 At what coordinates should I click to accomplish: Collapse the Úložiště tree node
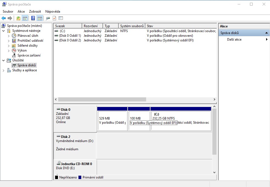pos(4,61)
